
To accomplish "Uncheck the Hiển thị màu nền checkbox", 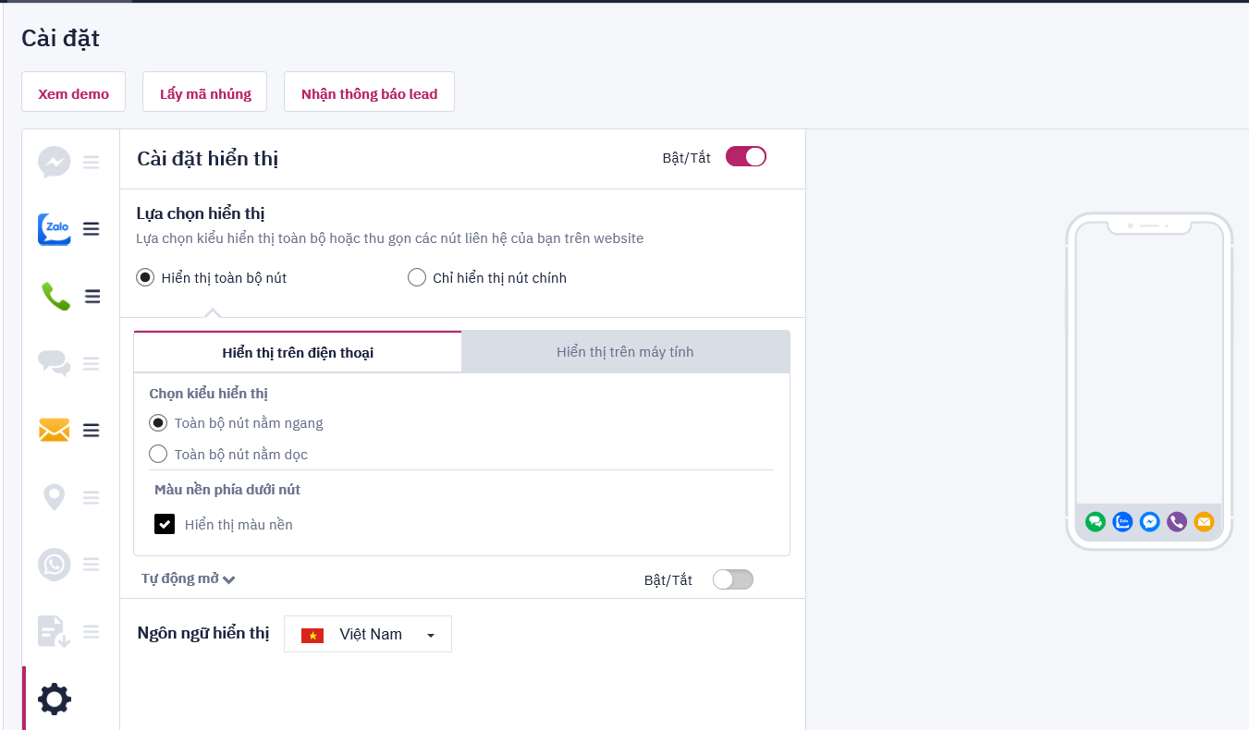I will tap(165, 525).
